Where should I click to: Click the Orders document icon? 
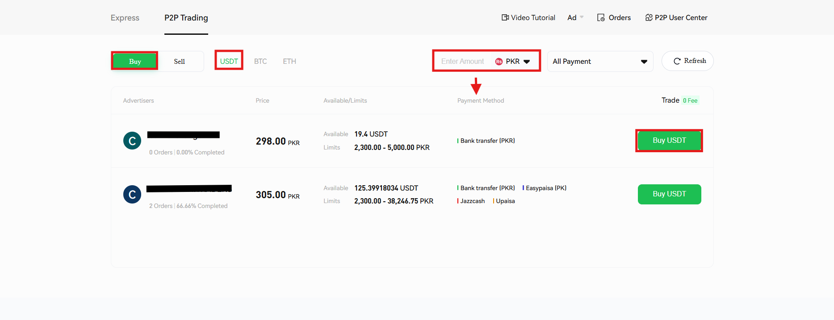[601, 18]
